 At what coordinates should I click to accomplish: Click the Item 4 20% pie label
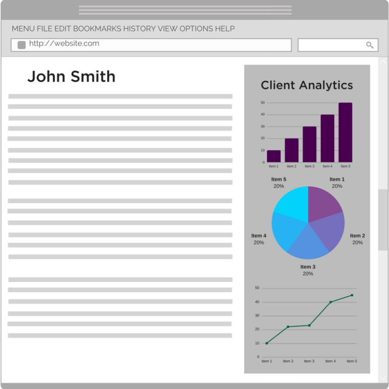[x=258, y=239]
